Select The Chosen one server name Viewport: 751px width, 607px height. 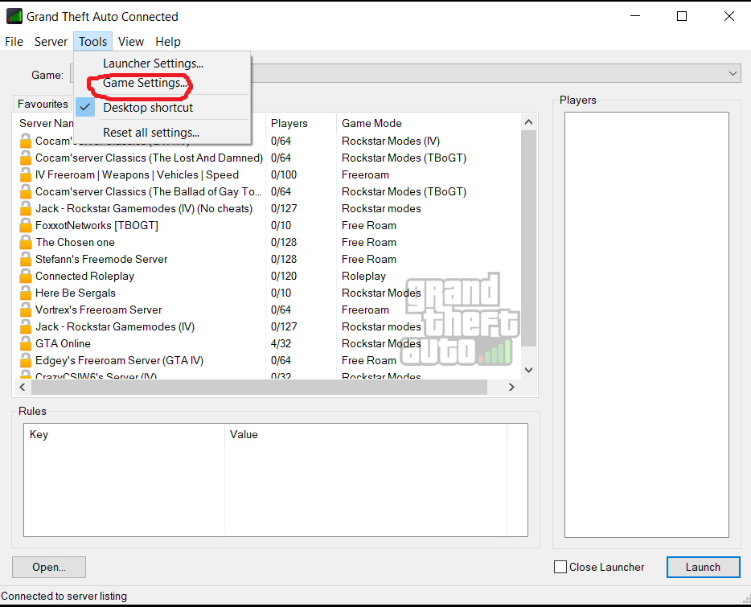[76, 243]
